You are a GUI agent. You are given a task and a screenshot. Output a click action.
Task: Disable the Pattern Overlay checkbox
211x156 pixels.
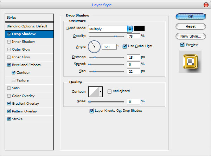9,111
